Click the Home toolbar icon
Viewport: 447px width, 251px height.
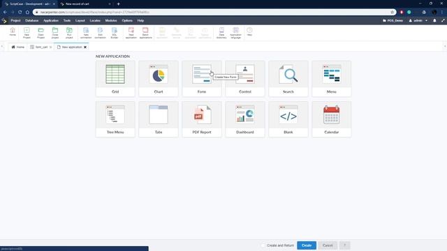coord(13,31)
